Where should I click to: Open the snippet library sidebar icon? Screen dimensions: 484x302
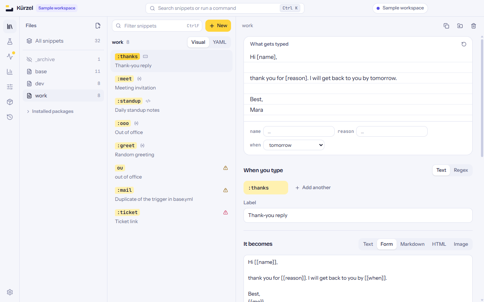[10, 26]
